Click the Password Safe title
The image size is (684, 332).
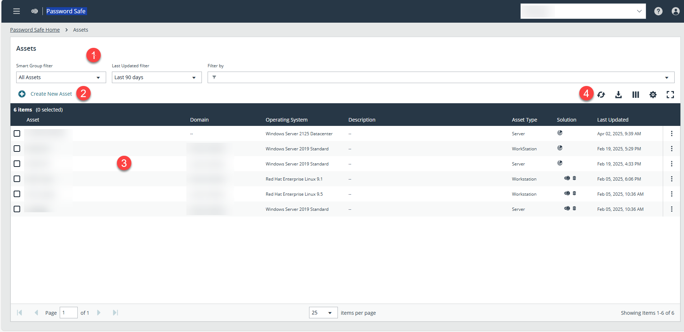tap(66, 11)
